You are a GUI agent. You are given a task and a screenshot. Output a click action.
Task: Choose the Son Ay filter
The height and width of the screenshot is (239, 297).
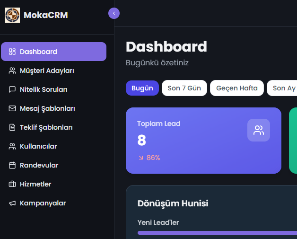(282, 88)
